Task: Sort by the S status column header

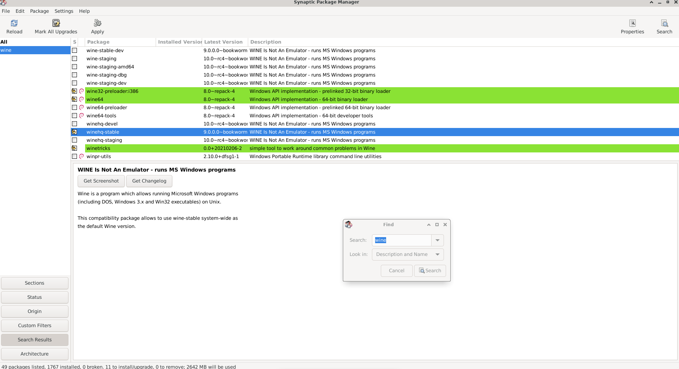Action: (x=74, y=42)
